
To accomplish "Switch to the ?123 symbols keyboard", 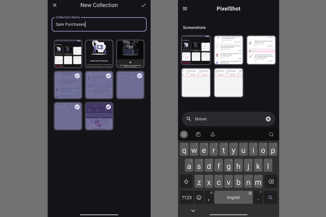I will tap(187, 197).
